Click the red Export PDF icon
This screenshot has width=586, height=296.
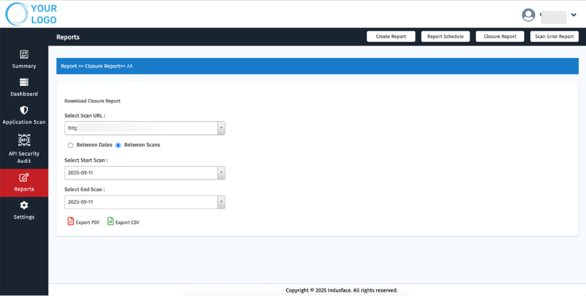pos(71,221)
